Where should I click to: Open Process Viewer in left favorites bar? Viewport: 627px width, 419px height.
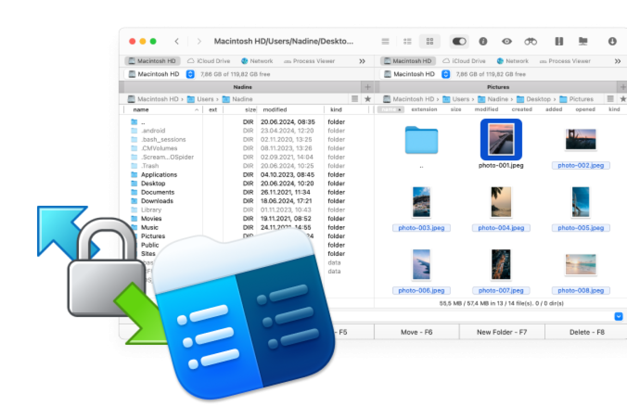coord(309,61)
